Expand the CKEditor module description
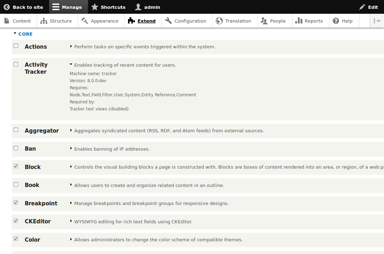The height and width of the screenshot is (254, 384). (x=71, y=221)
